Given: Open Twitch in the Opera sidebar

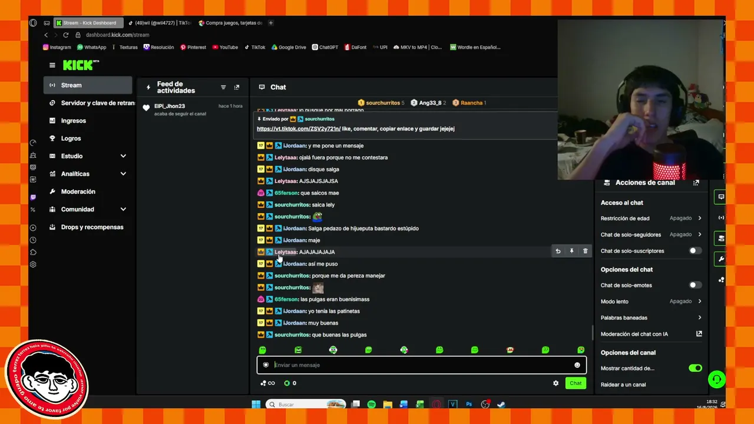Looking at the screenshot, I should click(33, 197).
